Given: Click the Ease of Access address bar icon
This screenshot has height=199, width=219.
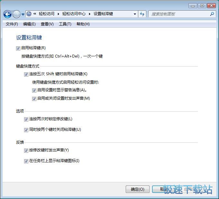Looking at the screenshot, I should pos(29,14).
